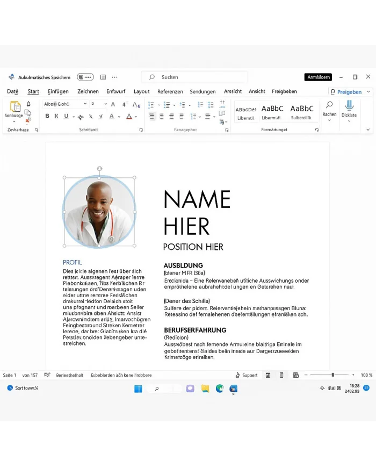376x467 pixels.
Task: Switch to the Zeichnen tab
Action: 88,91
